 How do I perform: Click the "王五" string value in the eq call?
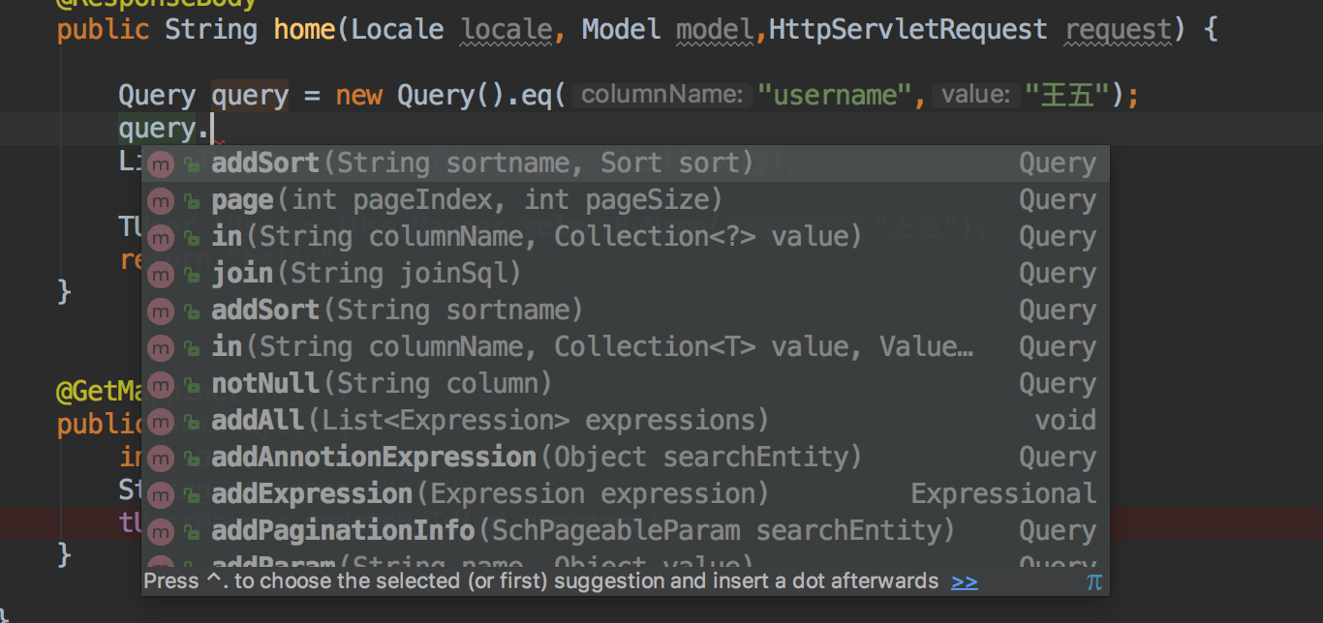pyautogui.click(x=1071, y=95)
